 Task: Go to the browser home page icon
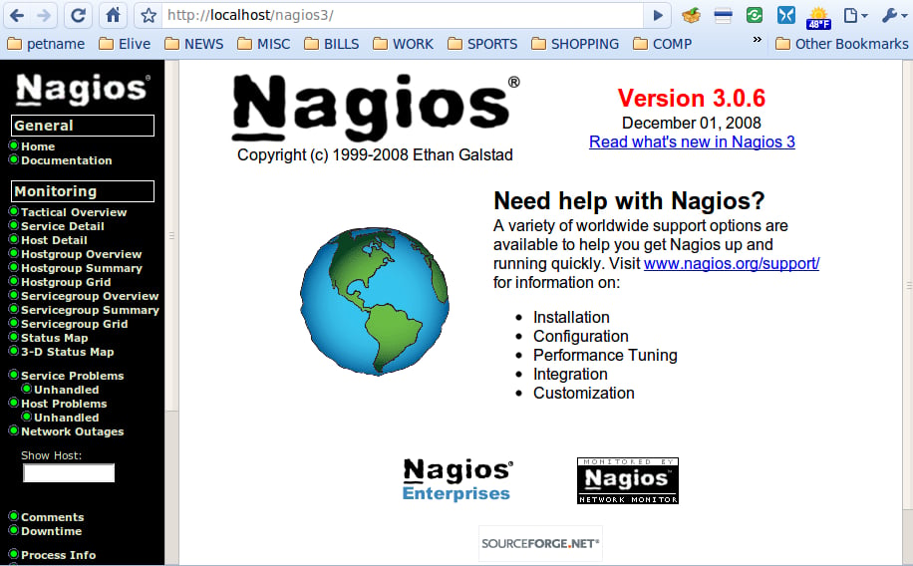(113, 15)
